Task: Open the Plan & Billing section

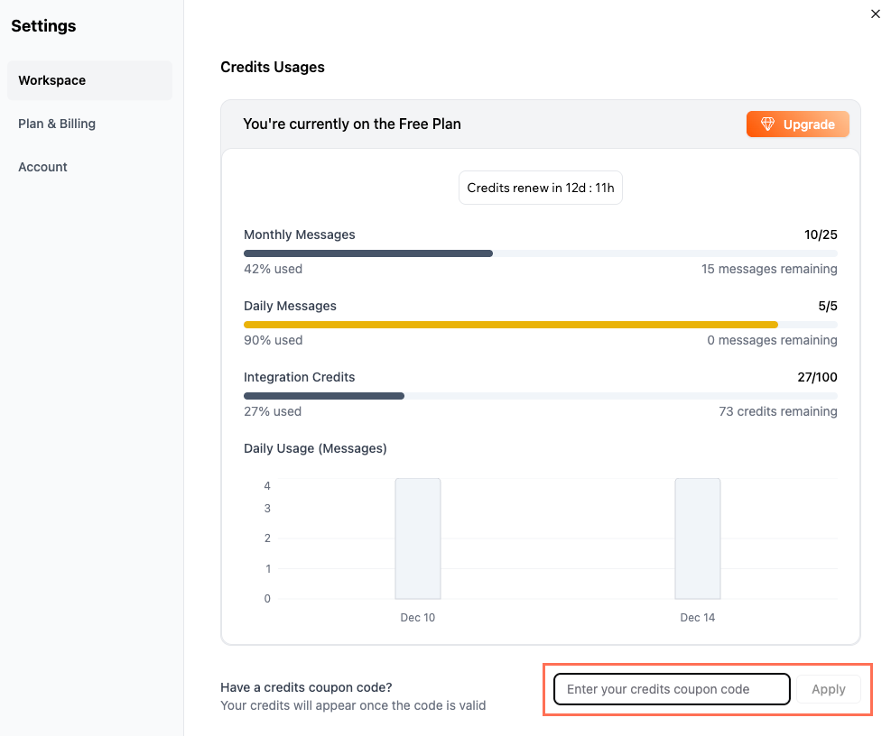Action: coord(57,124)
